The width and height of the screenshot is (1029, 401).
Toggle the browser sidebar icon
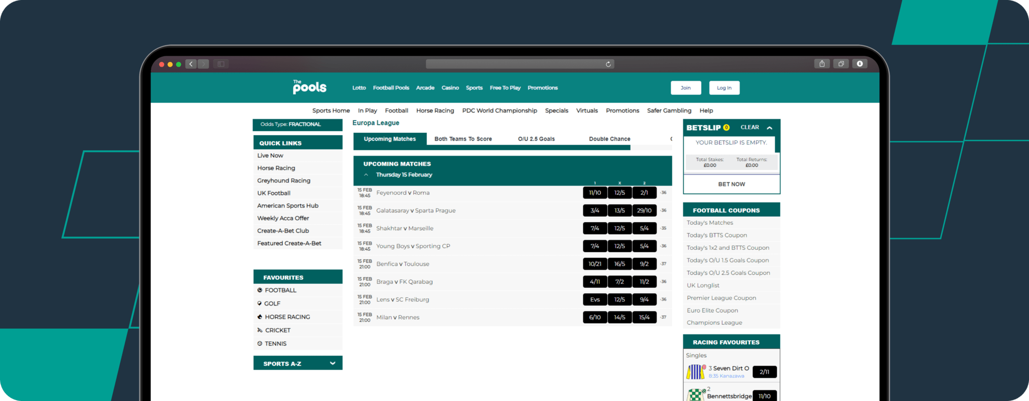(x=221, y=64)
